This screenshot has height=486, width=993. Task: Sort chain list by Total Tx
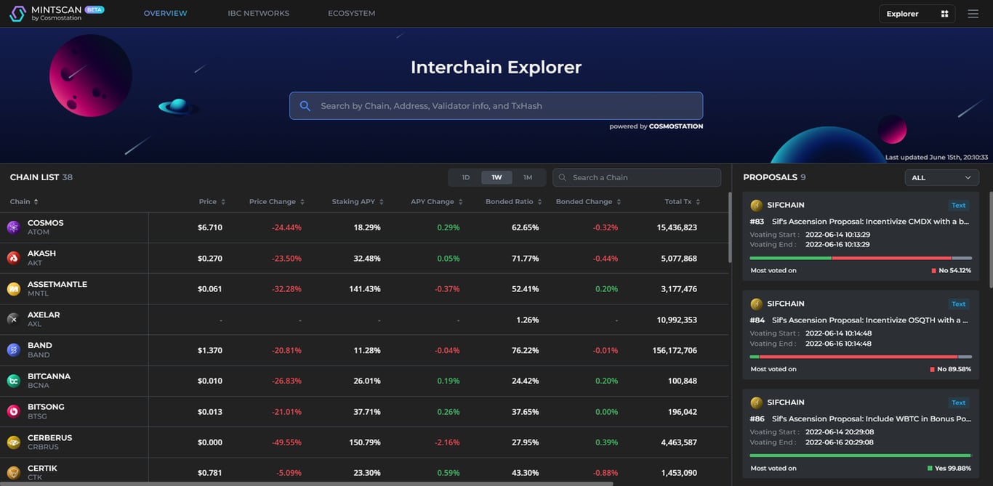tap(682, 202)
